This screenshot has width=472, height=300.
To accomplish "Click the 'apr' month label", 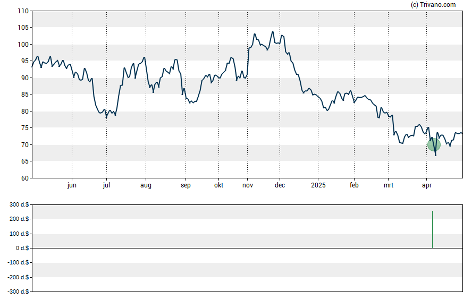I will [426, 185].
